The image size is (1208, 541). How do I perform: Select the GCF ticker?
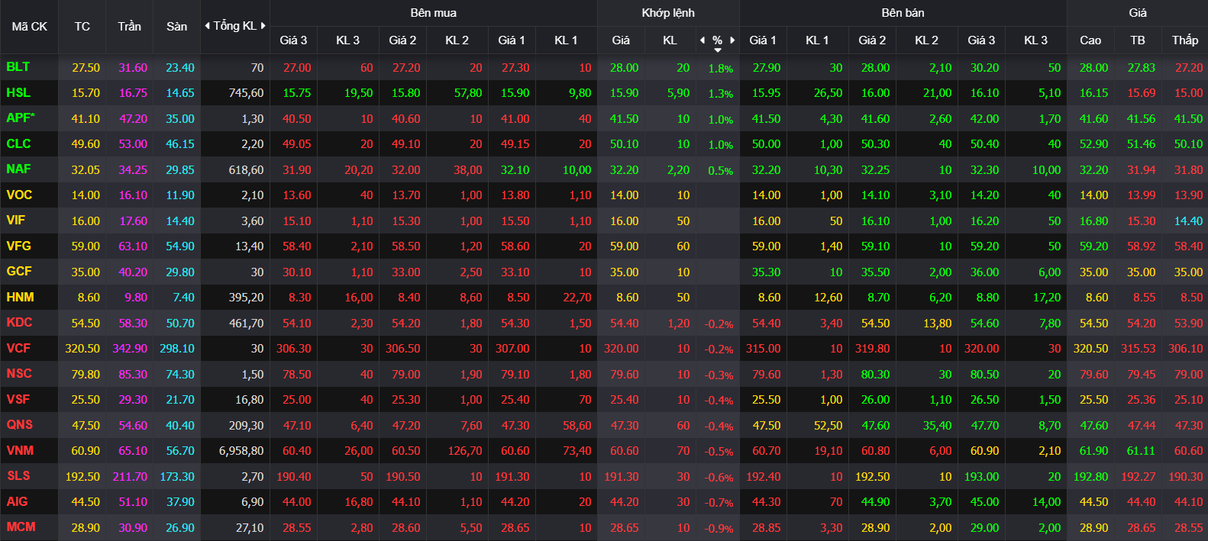tap(19, 272)
